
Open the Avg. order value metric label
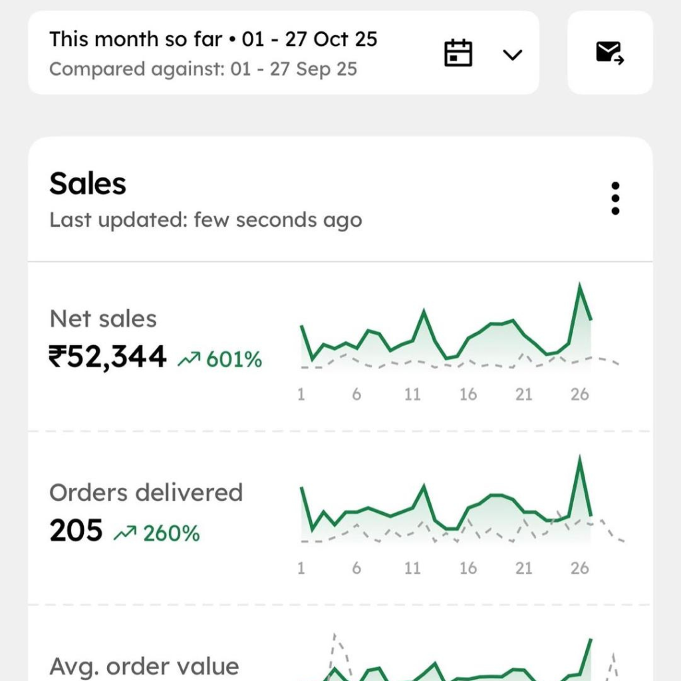click(144, 666)
